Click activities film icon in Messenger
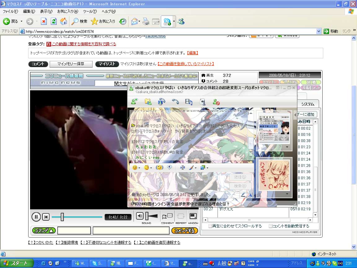Viewport: 357px width, 268px height. 189,102
